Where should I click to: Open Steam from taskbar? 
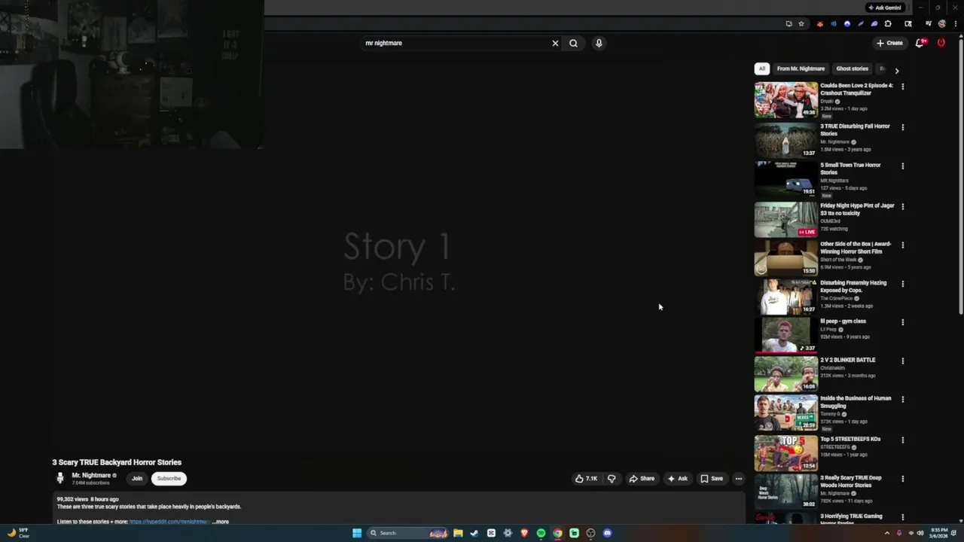tap(474, 533)
